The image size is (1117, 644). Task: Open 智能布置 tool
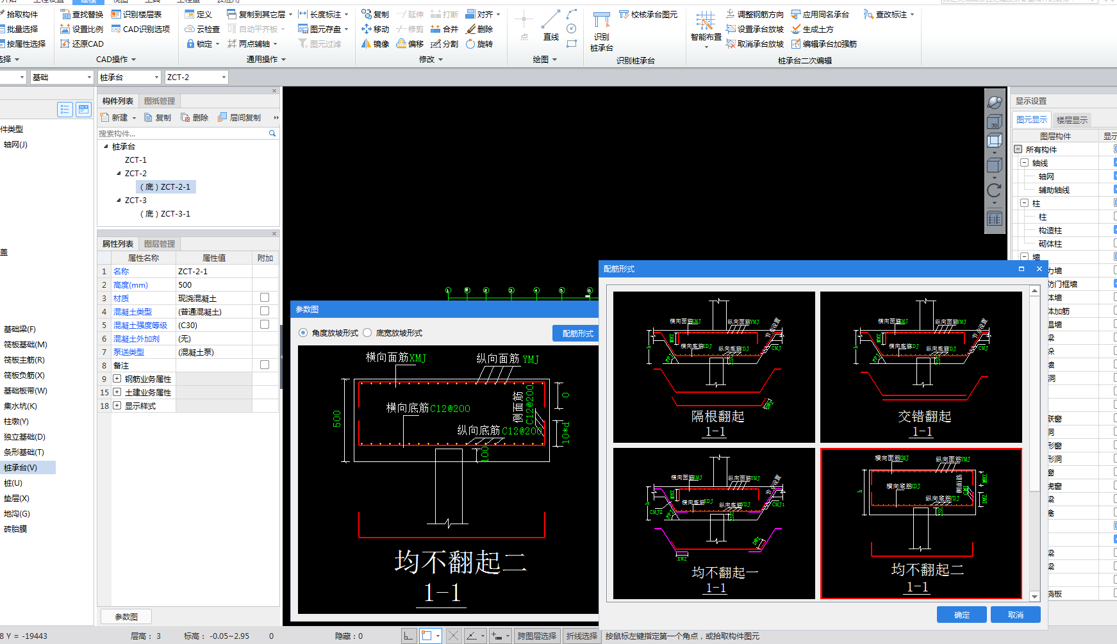click(706, 29)
